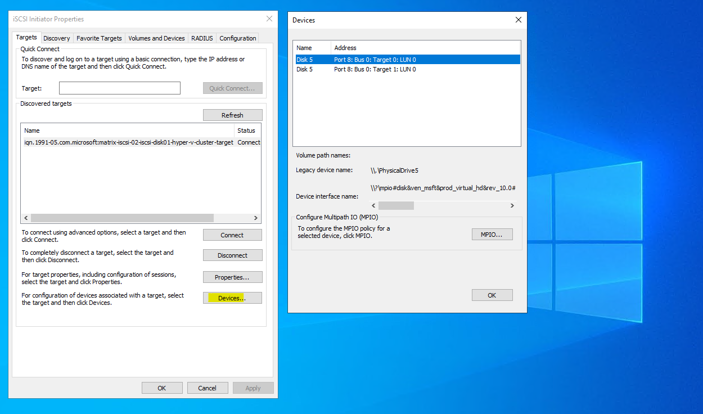
Task: Click the Quick Connect Target input field
Action: 119,88
